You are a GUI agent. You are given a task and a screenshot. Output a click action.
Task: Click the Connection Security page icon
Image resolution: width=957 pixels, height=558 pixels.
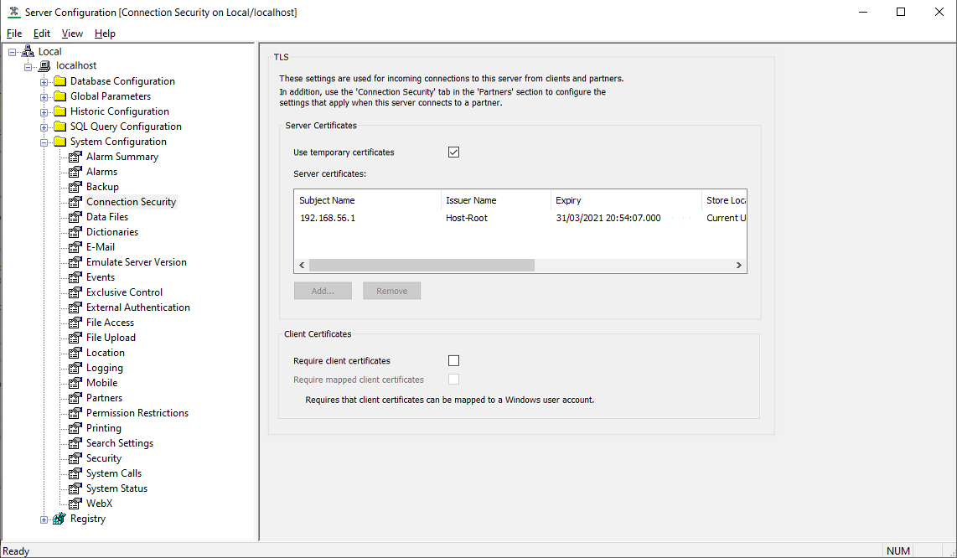[73, 201]
